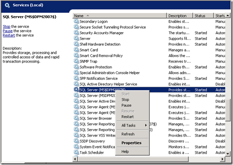Click the Services (Local) header gear icon
The height and width of the screenshot is (165, 233).
click(7, 5)
